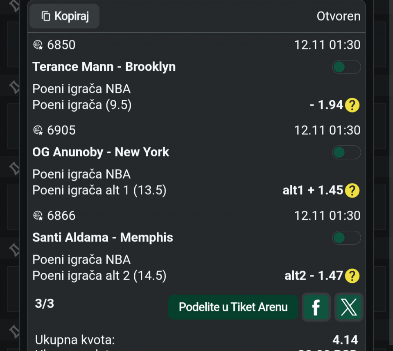
Task: Toggle the OG Anunoby - New York switch
Action: click(x=346, y=153)
